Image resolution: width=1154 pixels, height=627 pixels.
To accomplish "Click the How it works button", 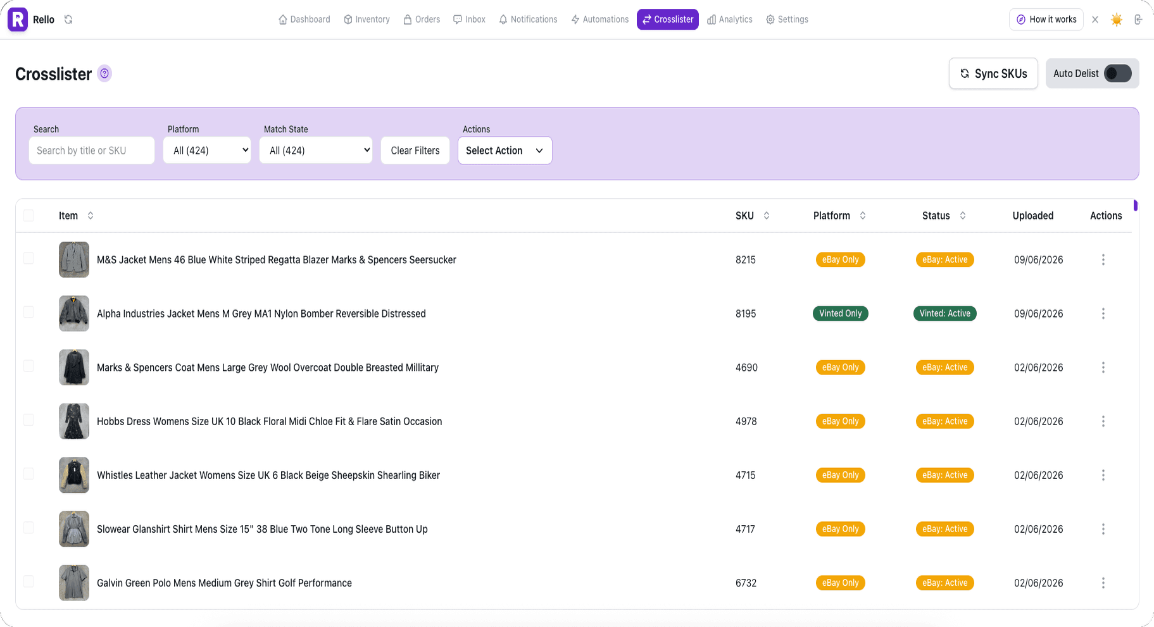I will 1046,20.
